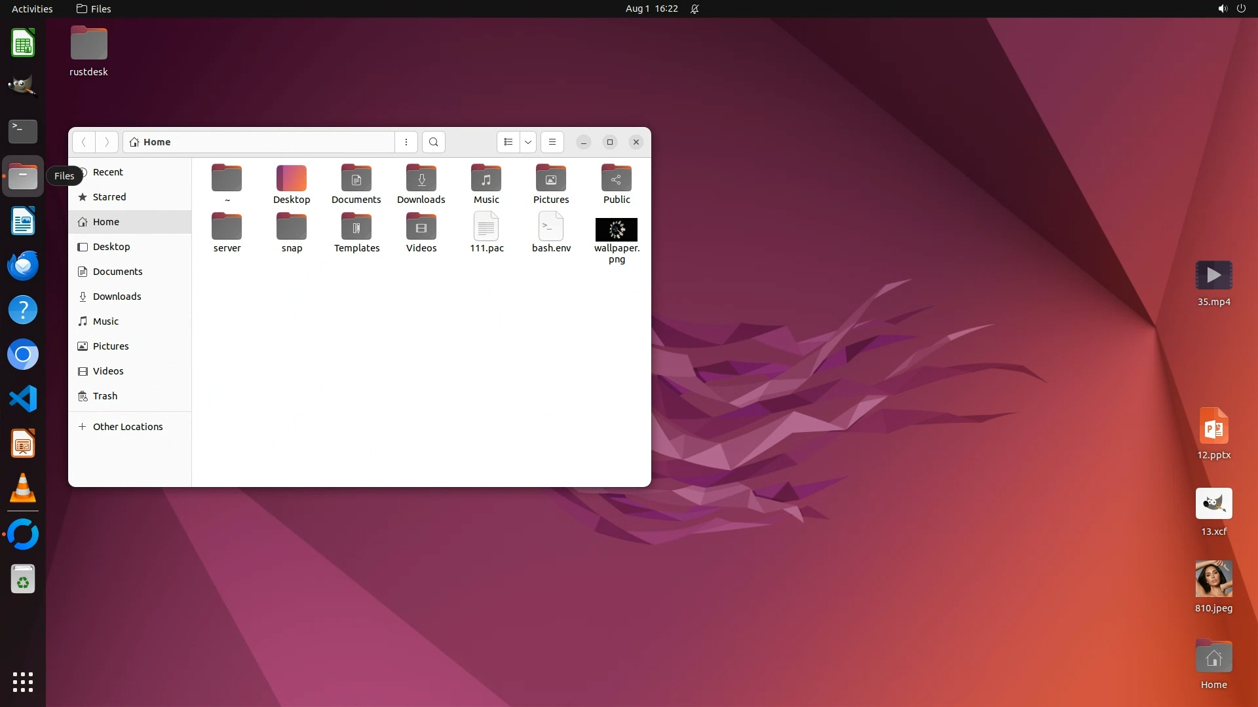Click Other Locations in sidebar
Screen dimensions: 1258x707
[x=128, y=427]
